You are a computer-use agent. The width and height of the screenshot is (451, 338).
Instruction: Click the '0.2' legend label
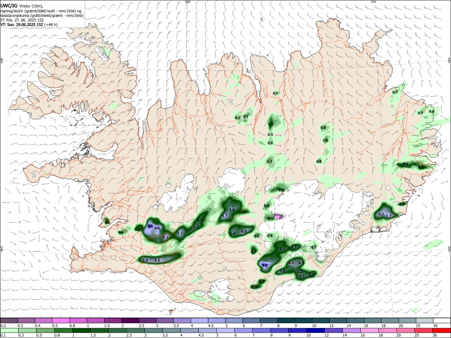pyautogui.click(x=3, y=326)
